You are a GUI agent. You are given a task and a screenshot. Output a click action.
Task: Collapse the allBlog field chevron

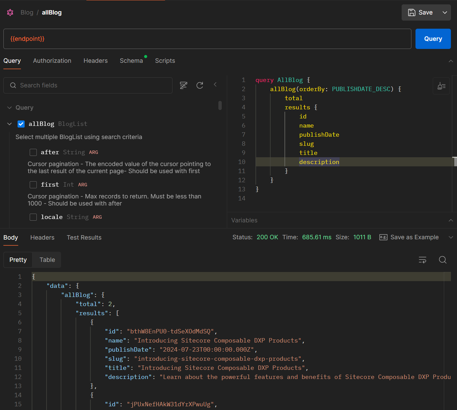point(9,124)
